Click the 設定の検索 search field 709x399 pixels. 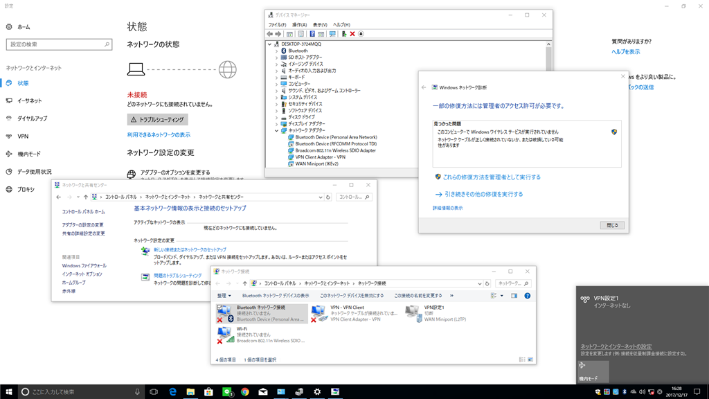[60, 44]
